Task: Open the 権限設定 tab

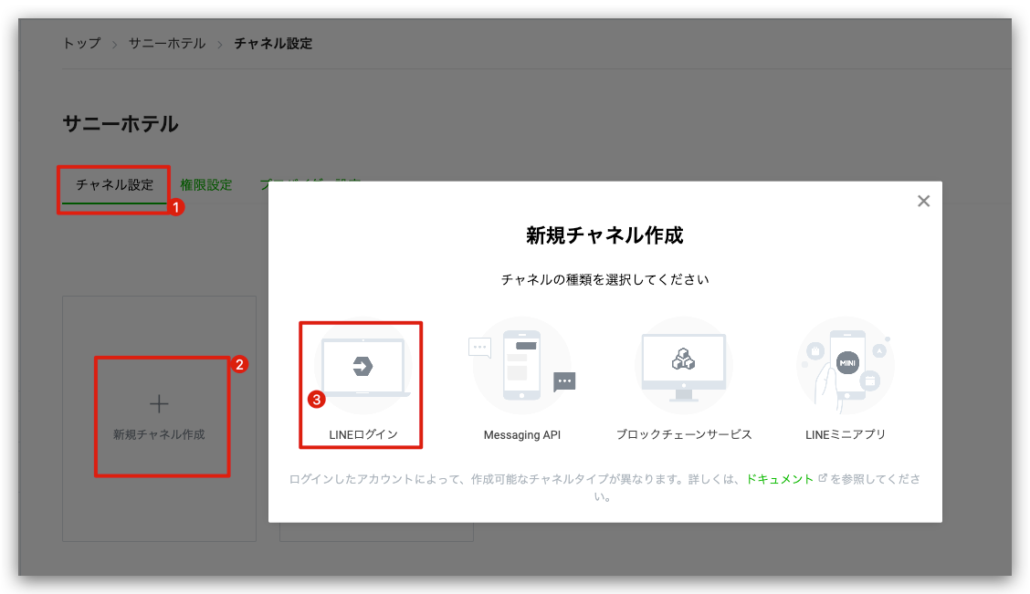Action: pyautogui.click(x=206, y=185)
